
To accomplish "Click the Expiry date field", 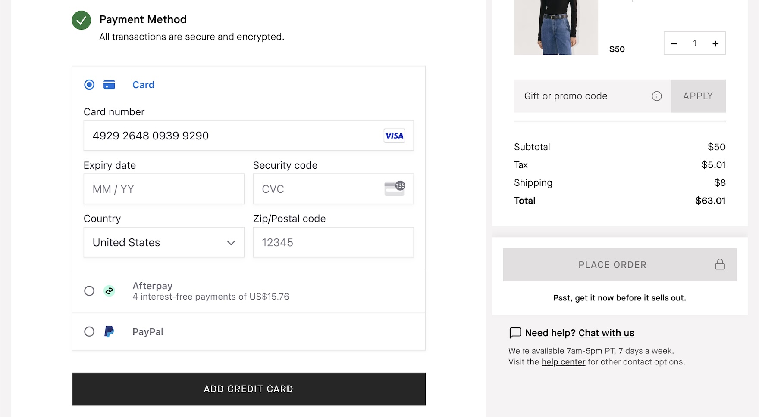I will pyautogui.click(x=164, y=189).
